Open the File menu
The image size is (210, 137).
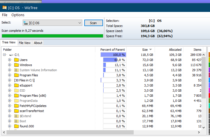(x=5, y=15)
